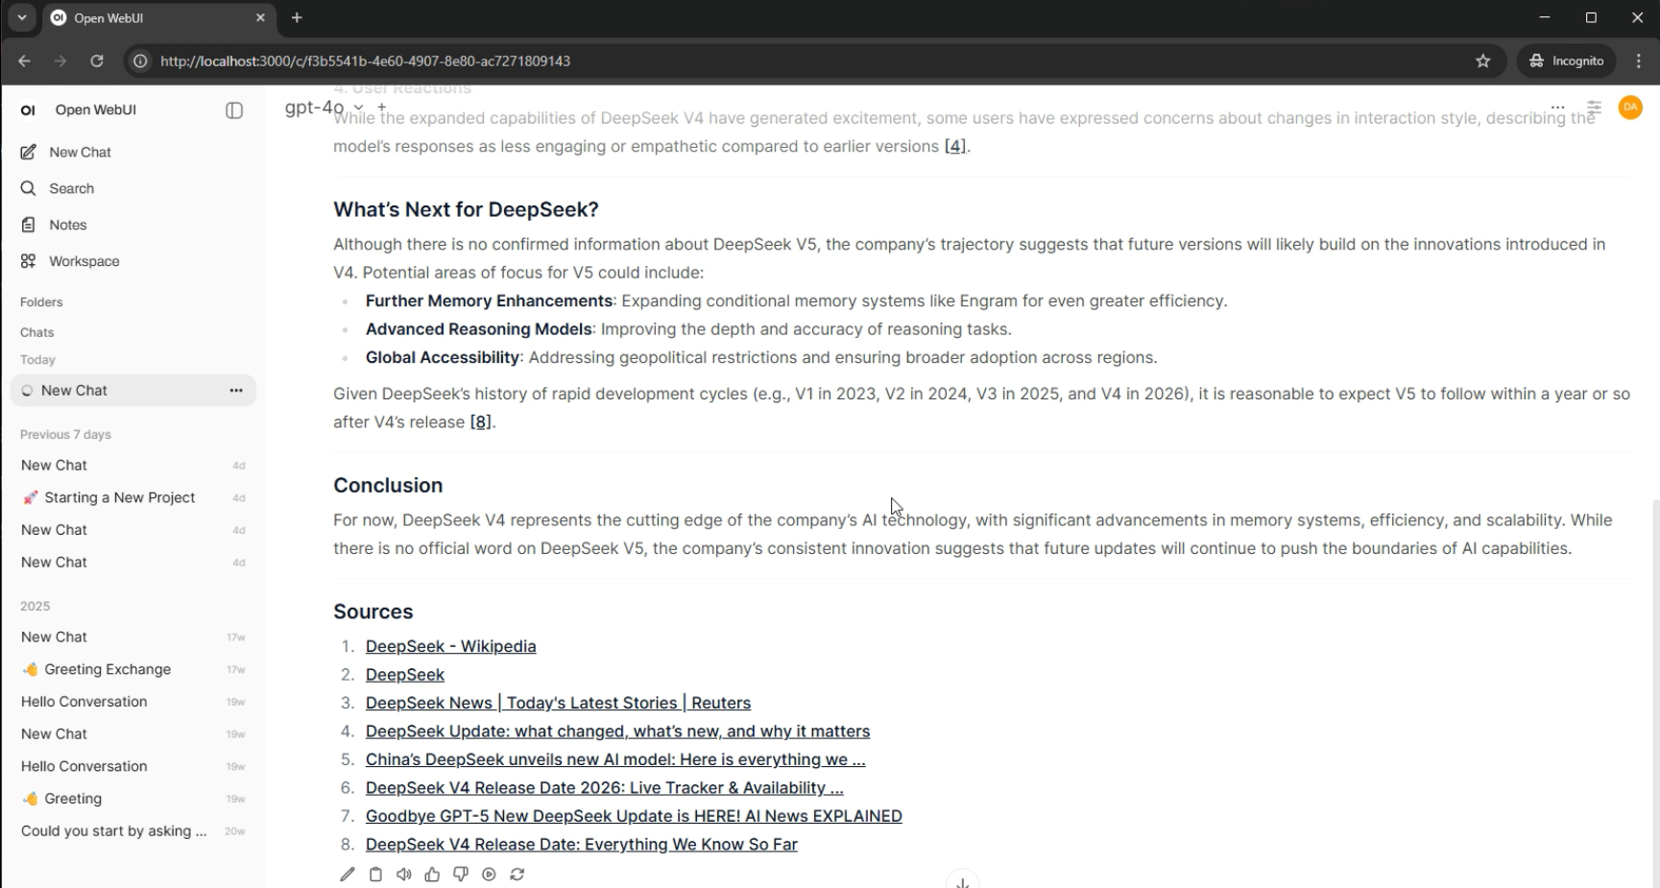The width and height of the screenshot is (1660, 888).
Task: Open the browser three-dot menu
Action: pyautogui.click(x=1639, y=60)
